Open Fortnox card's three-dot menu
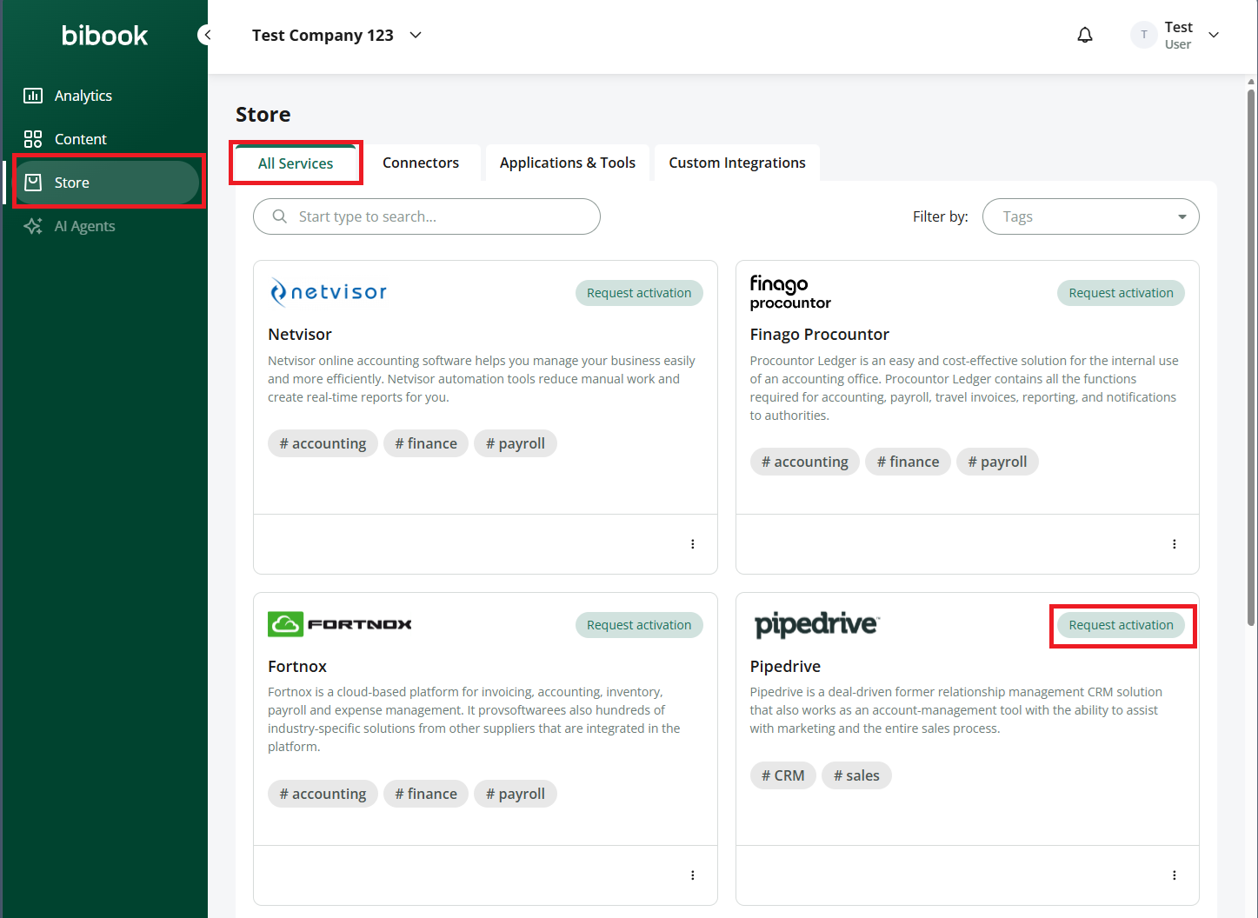The height and width of the screenshot is (918, 1258). [693, 875]
